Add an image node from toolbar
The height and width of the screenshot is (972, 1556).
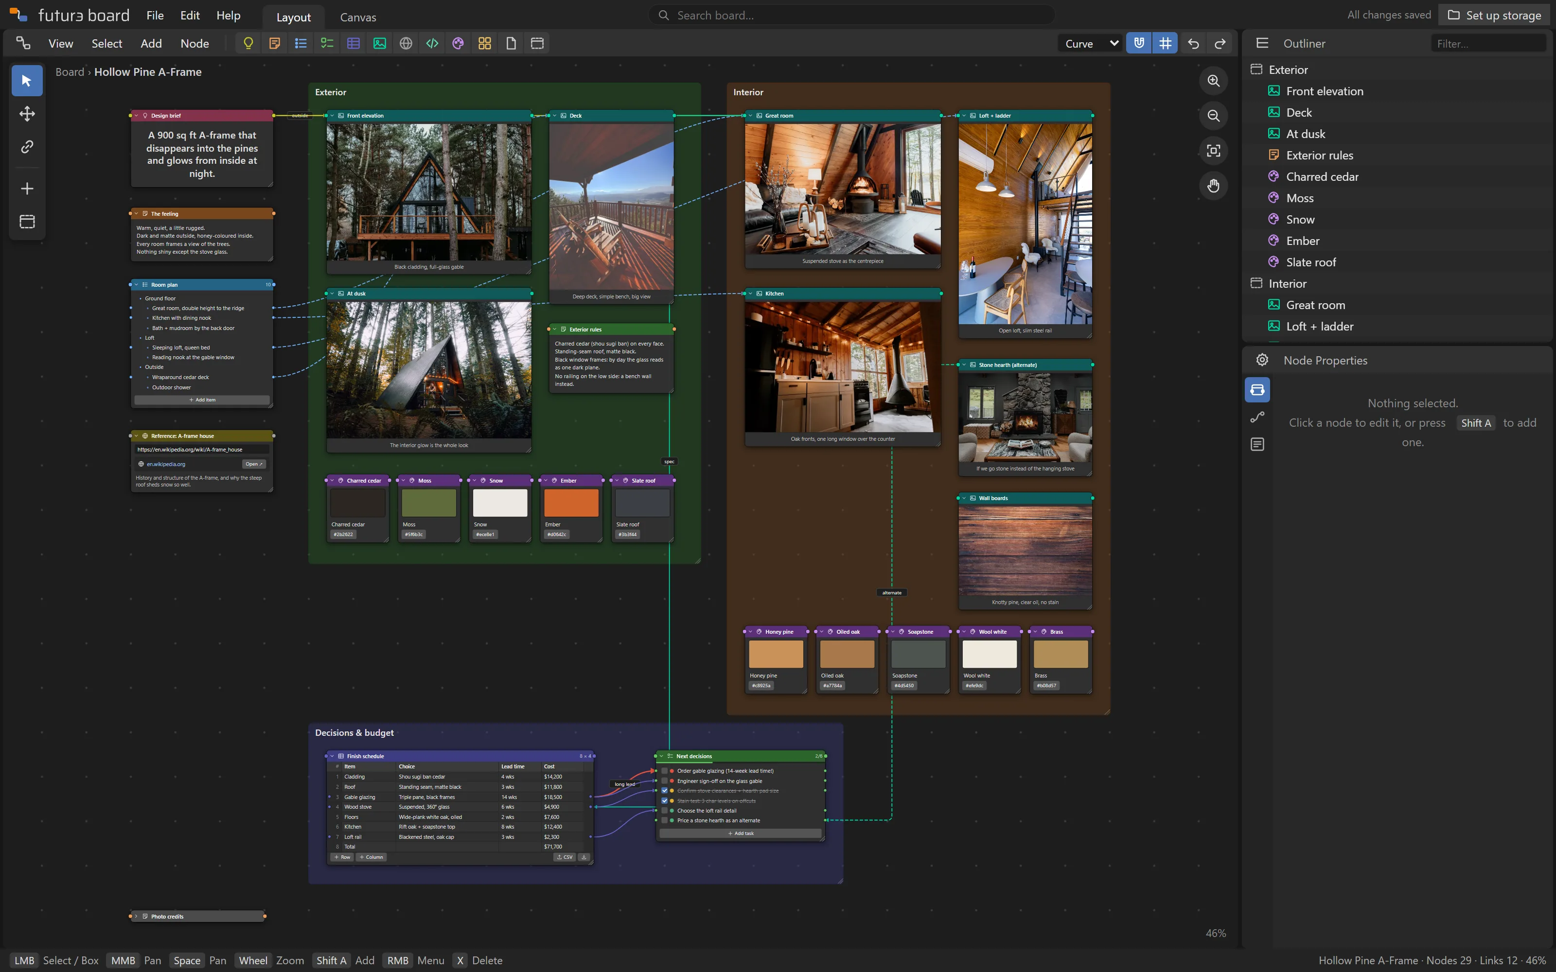(380, 43)
